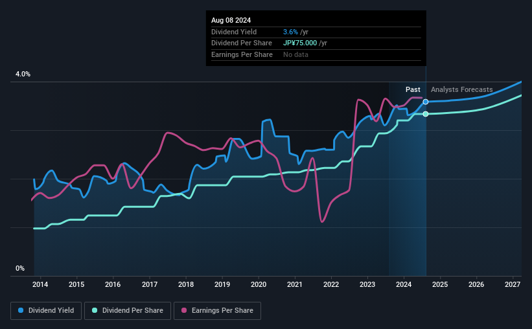532x329 pixels.
Task: Click the Aug 08 2024 tooltip date
Action: point(231,20)
